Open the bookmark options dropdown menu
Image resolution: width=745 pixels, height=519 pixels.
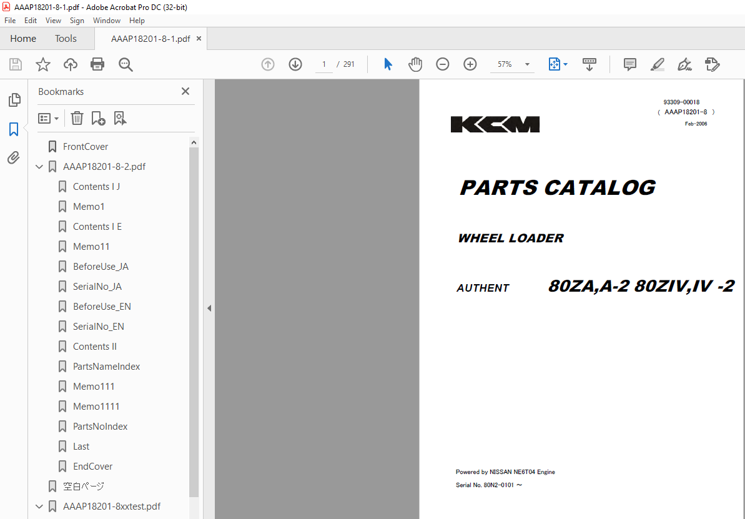point(48,118)
